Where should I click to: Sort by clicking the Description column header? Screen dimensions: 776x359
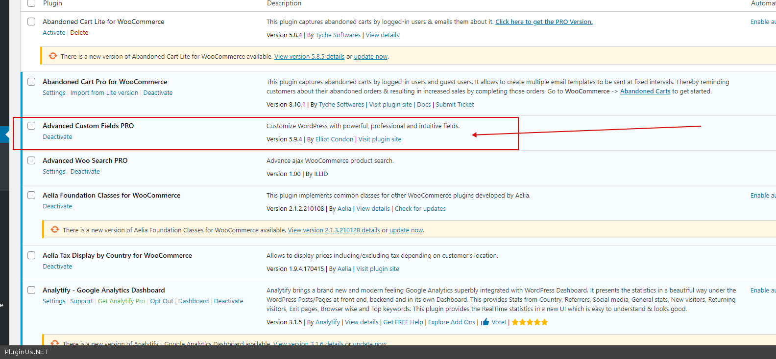tap(284, 3)
